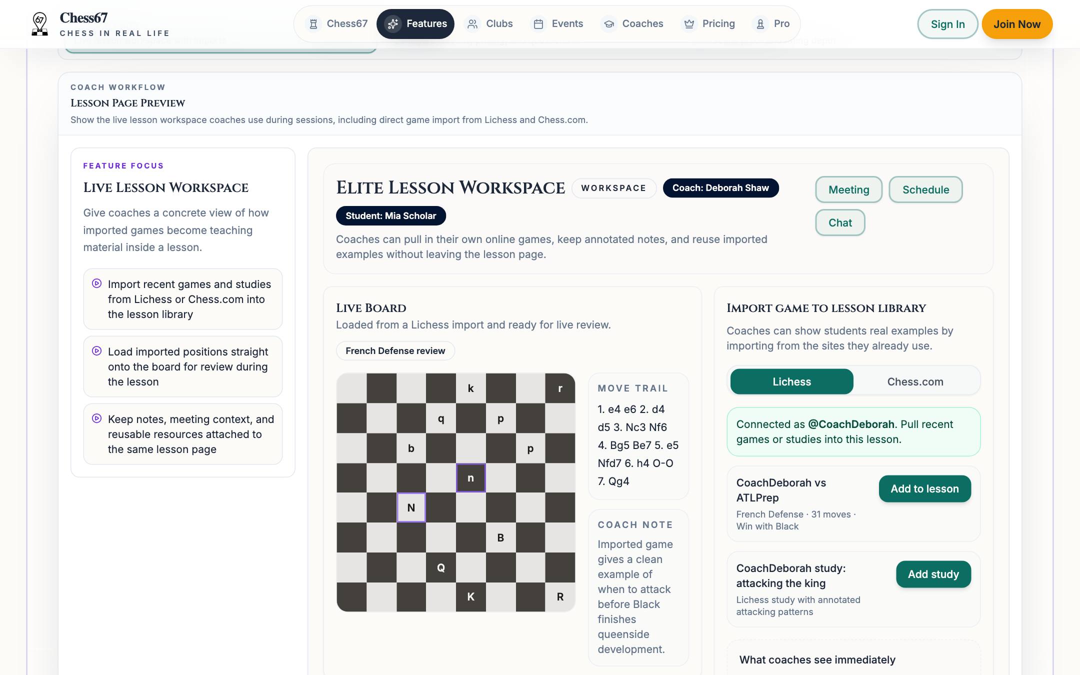This screenshot has height=675, width=1080.
Task: Click the people icon beside Clubs
Action: [x=472, y=24]
